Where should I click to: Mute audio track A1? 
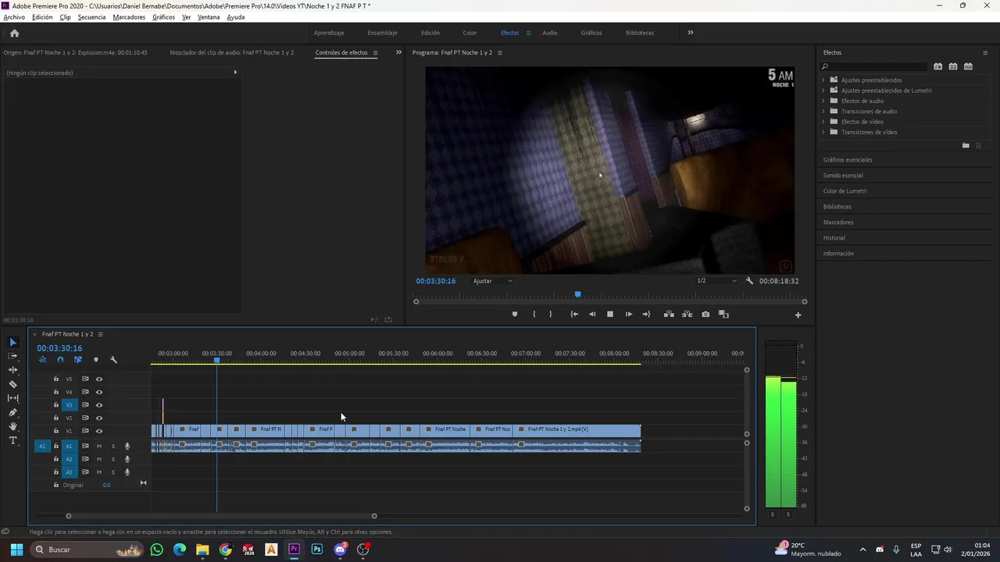[x=99, y=446]
